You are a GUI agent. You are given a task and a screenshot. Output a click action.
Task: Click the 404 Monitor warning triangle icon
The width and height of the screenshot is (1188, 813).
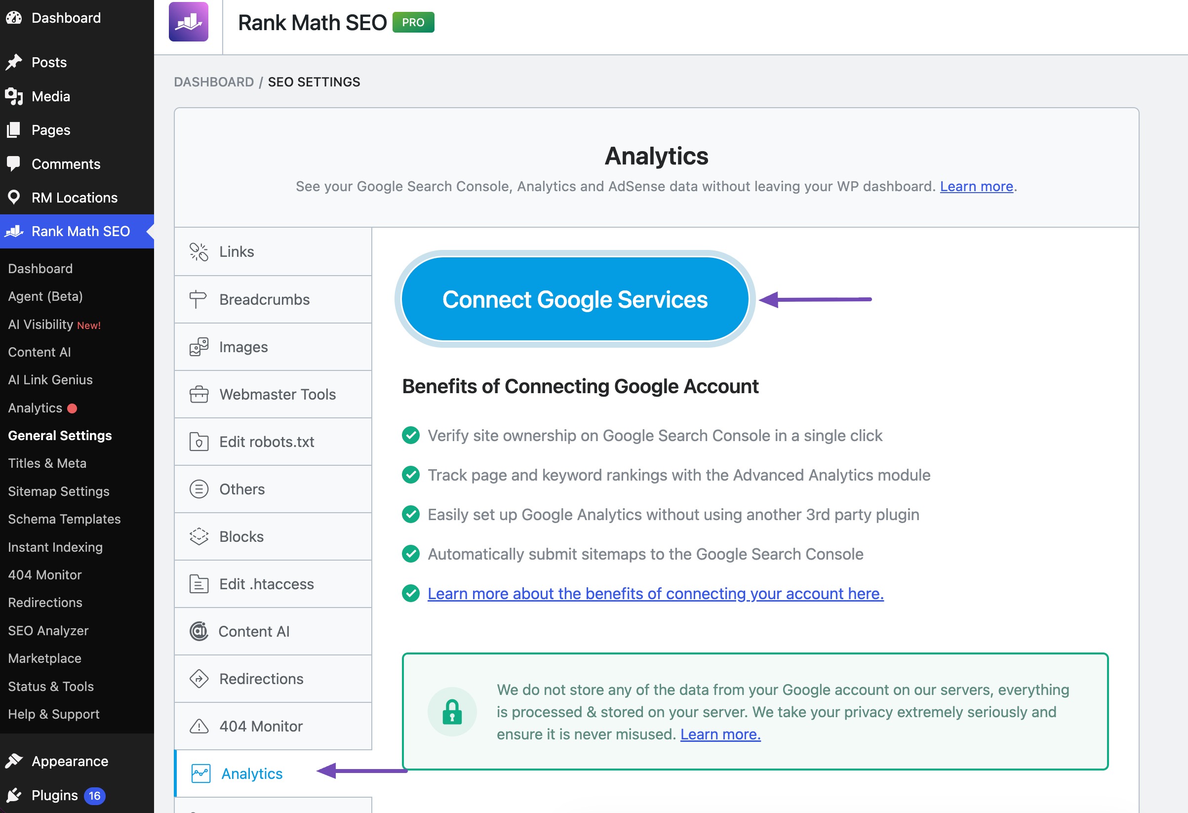tap(199, 726)
